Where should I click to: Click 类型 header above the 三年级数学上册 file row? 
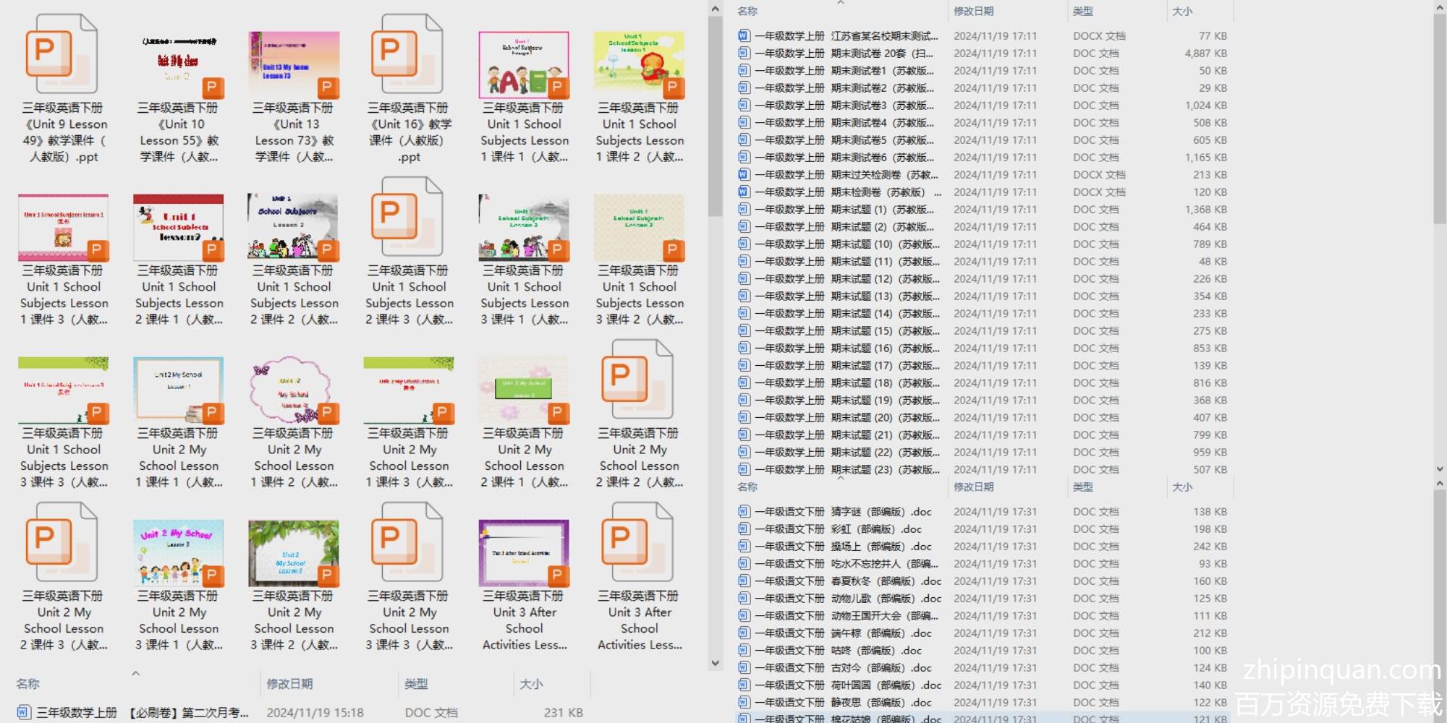[x=416, y=684]
